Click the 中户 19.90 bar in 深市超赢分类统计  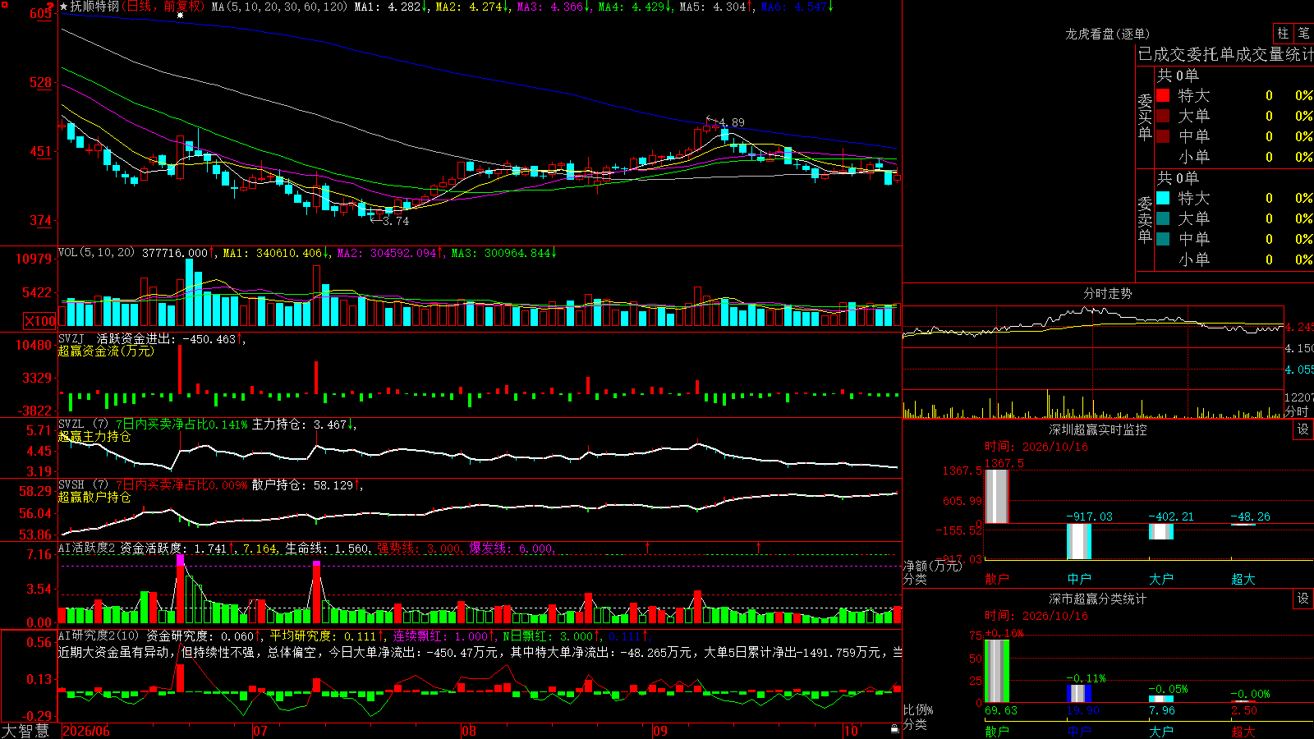pos(1079,694)
